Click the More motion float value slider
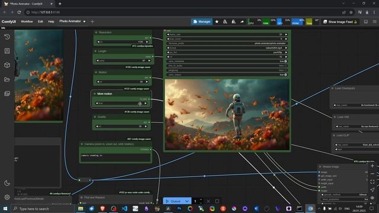The image size is (379, 213). (x=121, y=104)
